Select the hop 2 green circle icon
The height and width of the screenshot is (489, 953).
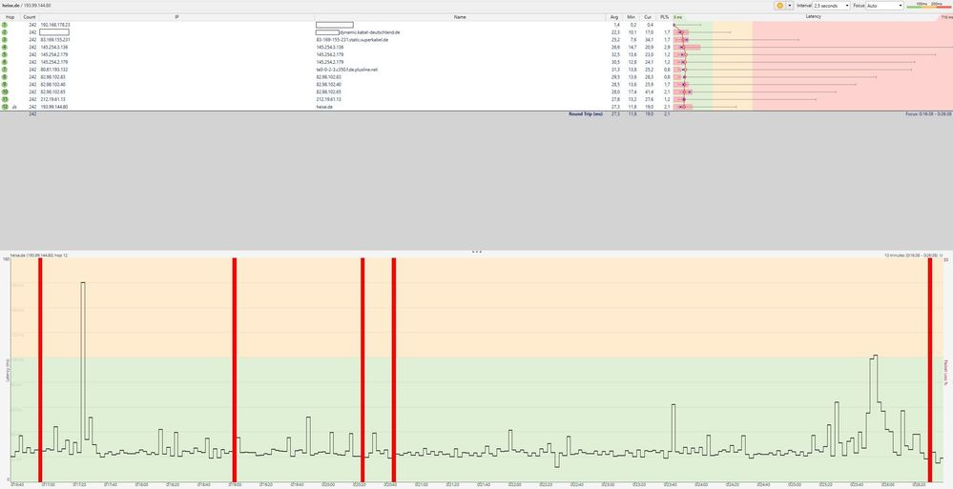pyautogui.click(x=5, y=31)
